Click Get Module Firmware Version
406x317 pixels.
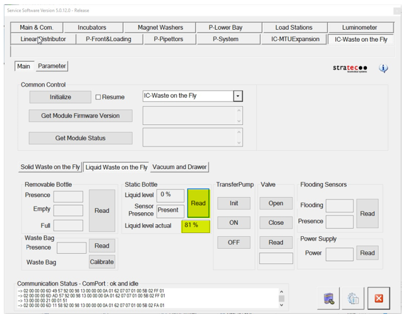[81, 116]
